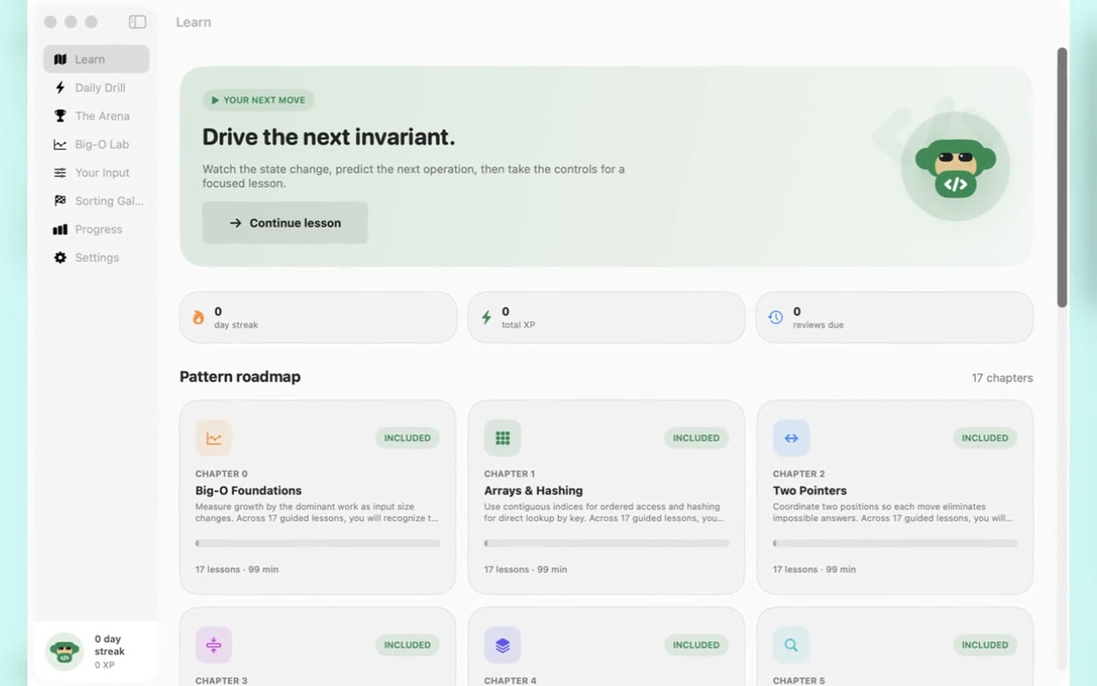Click INCLUDED badge on Chapter 3 card
The height and width of the screenshot is (686, 1097).
(407, 645)
